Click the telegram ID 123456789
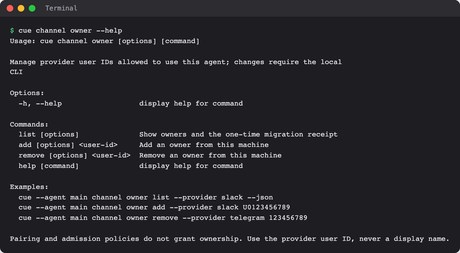 click(x=288, y=218)
